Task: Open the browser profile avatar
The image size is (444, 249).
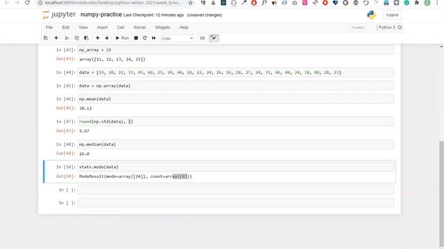Action: 427,3
